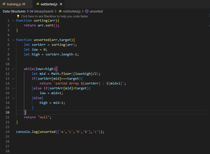Click 'sortArr.length-1' on line 8

coord(61,54)
